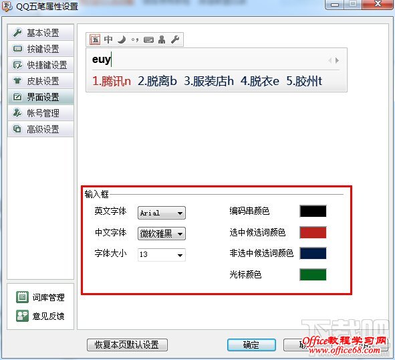Go to next candidate page arrow
The width and height of the screenshot is (395, 360).
337,60
